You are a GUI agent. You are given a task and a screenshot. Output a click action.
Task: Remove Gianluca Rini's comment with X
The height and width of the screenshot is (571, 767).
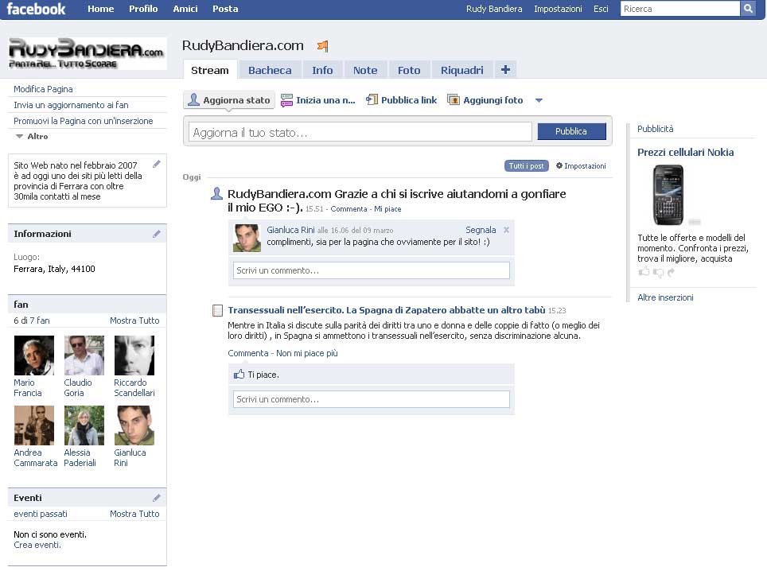coord(506,230)
